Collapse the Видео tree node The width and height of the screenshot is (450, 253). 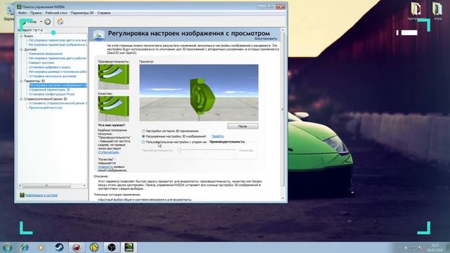(x=21, y=36)
